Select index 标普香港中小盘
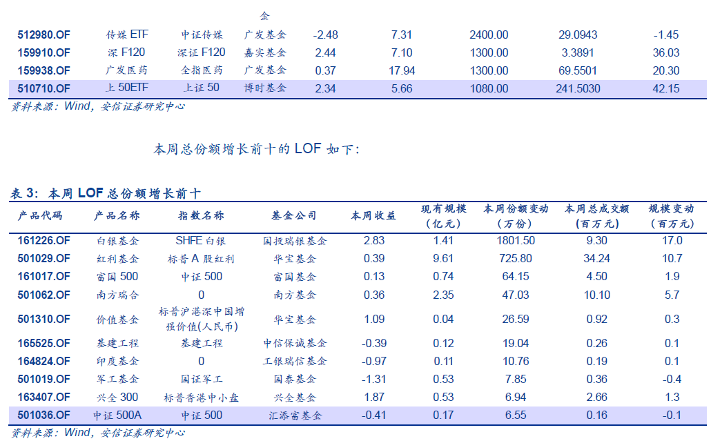The width and height of the screenshot is (711, 441). pos(202,398)
